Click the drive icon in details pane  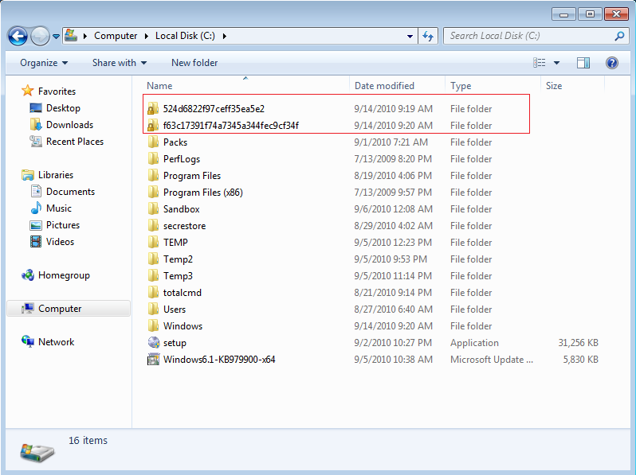[x=37, y=452]
